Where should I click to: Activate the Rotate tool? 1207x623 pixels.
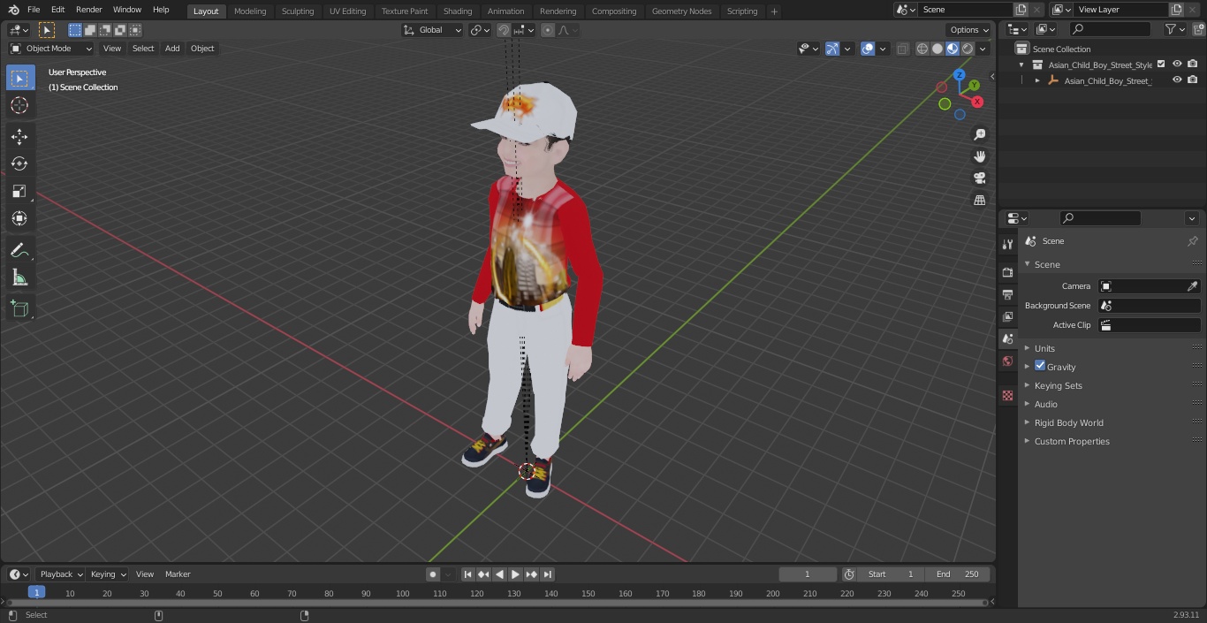click(19, 163)
